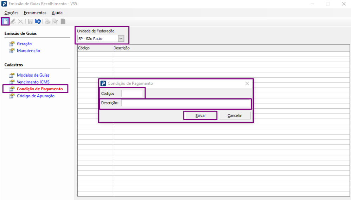
Task: Open the Opções menu
Action: click(11, 13)
